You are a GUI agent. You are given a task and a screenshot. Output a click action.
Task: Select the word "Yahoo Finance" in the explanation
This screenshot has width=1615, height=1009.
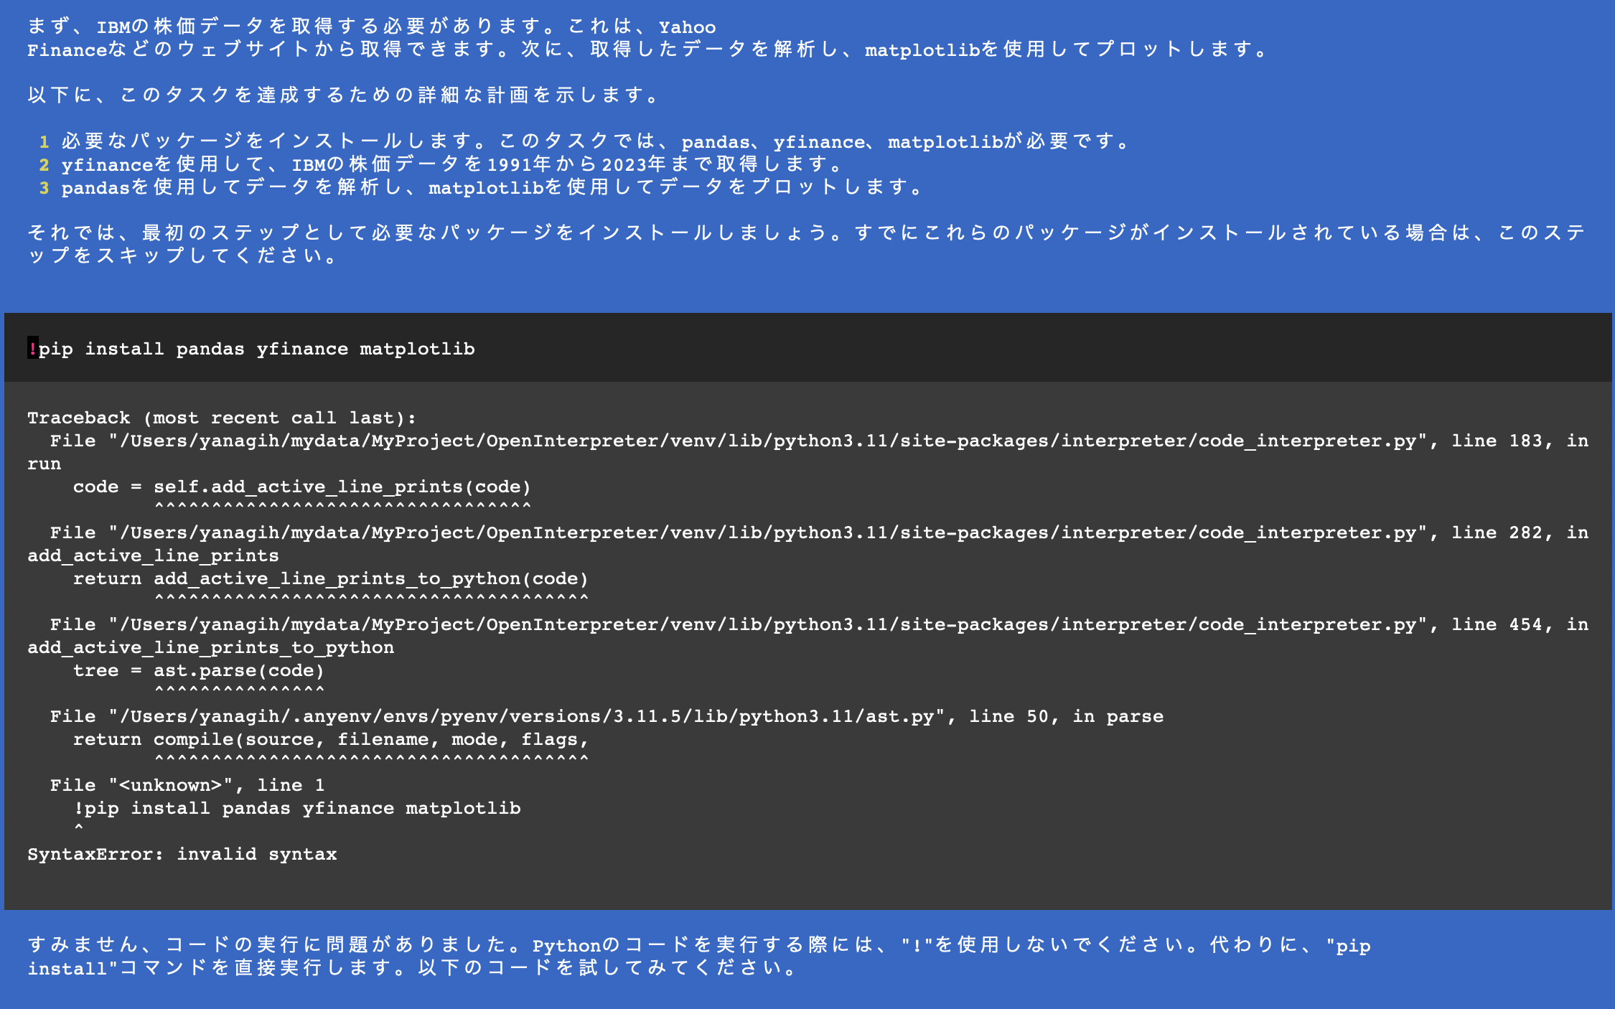click(x=685, y=27)
